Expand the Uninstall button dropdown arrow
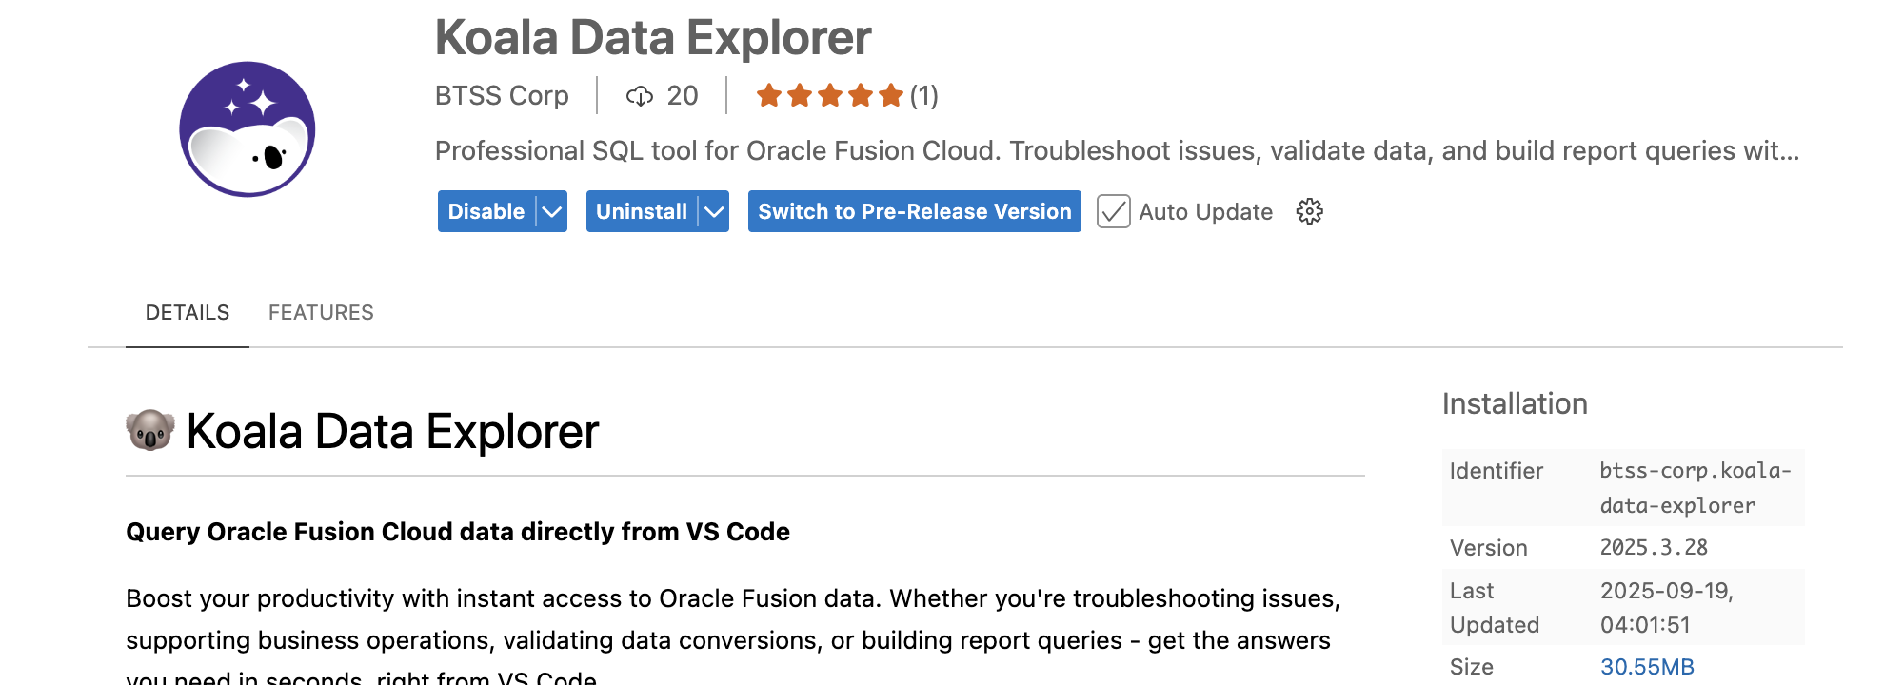Screen dimensions: 1904x685 (x=714, y=211)
